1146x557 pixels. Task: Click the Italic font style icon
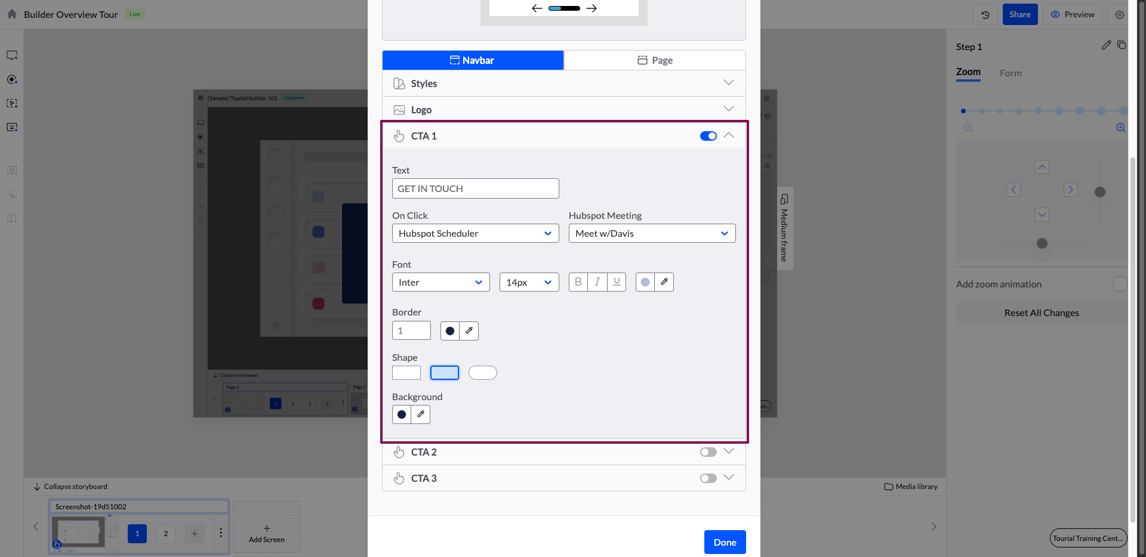point(597,282)
